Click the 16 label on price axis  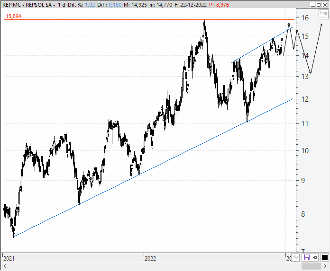[305, 18]
